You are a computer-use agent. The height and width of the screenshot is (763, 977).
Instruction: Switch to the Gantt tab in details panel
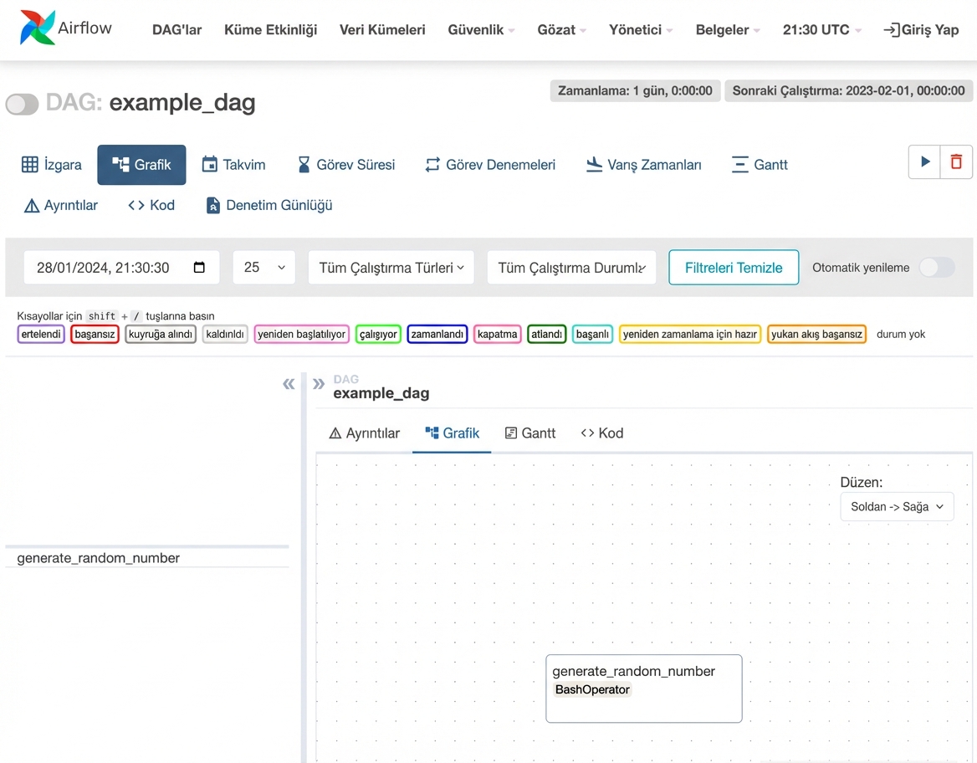(530, 433)
